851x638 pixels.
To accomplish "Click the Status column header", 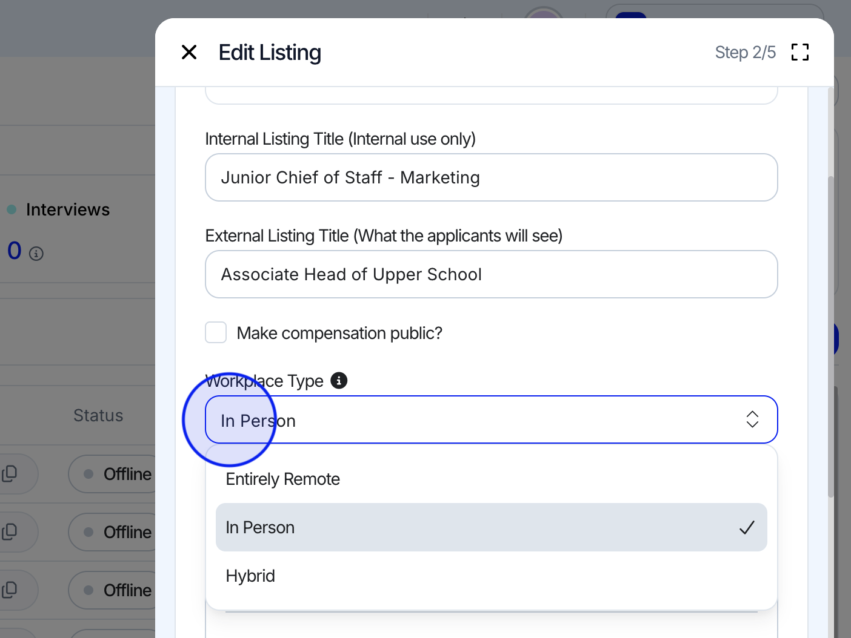I will (x=98, y=416).
